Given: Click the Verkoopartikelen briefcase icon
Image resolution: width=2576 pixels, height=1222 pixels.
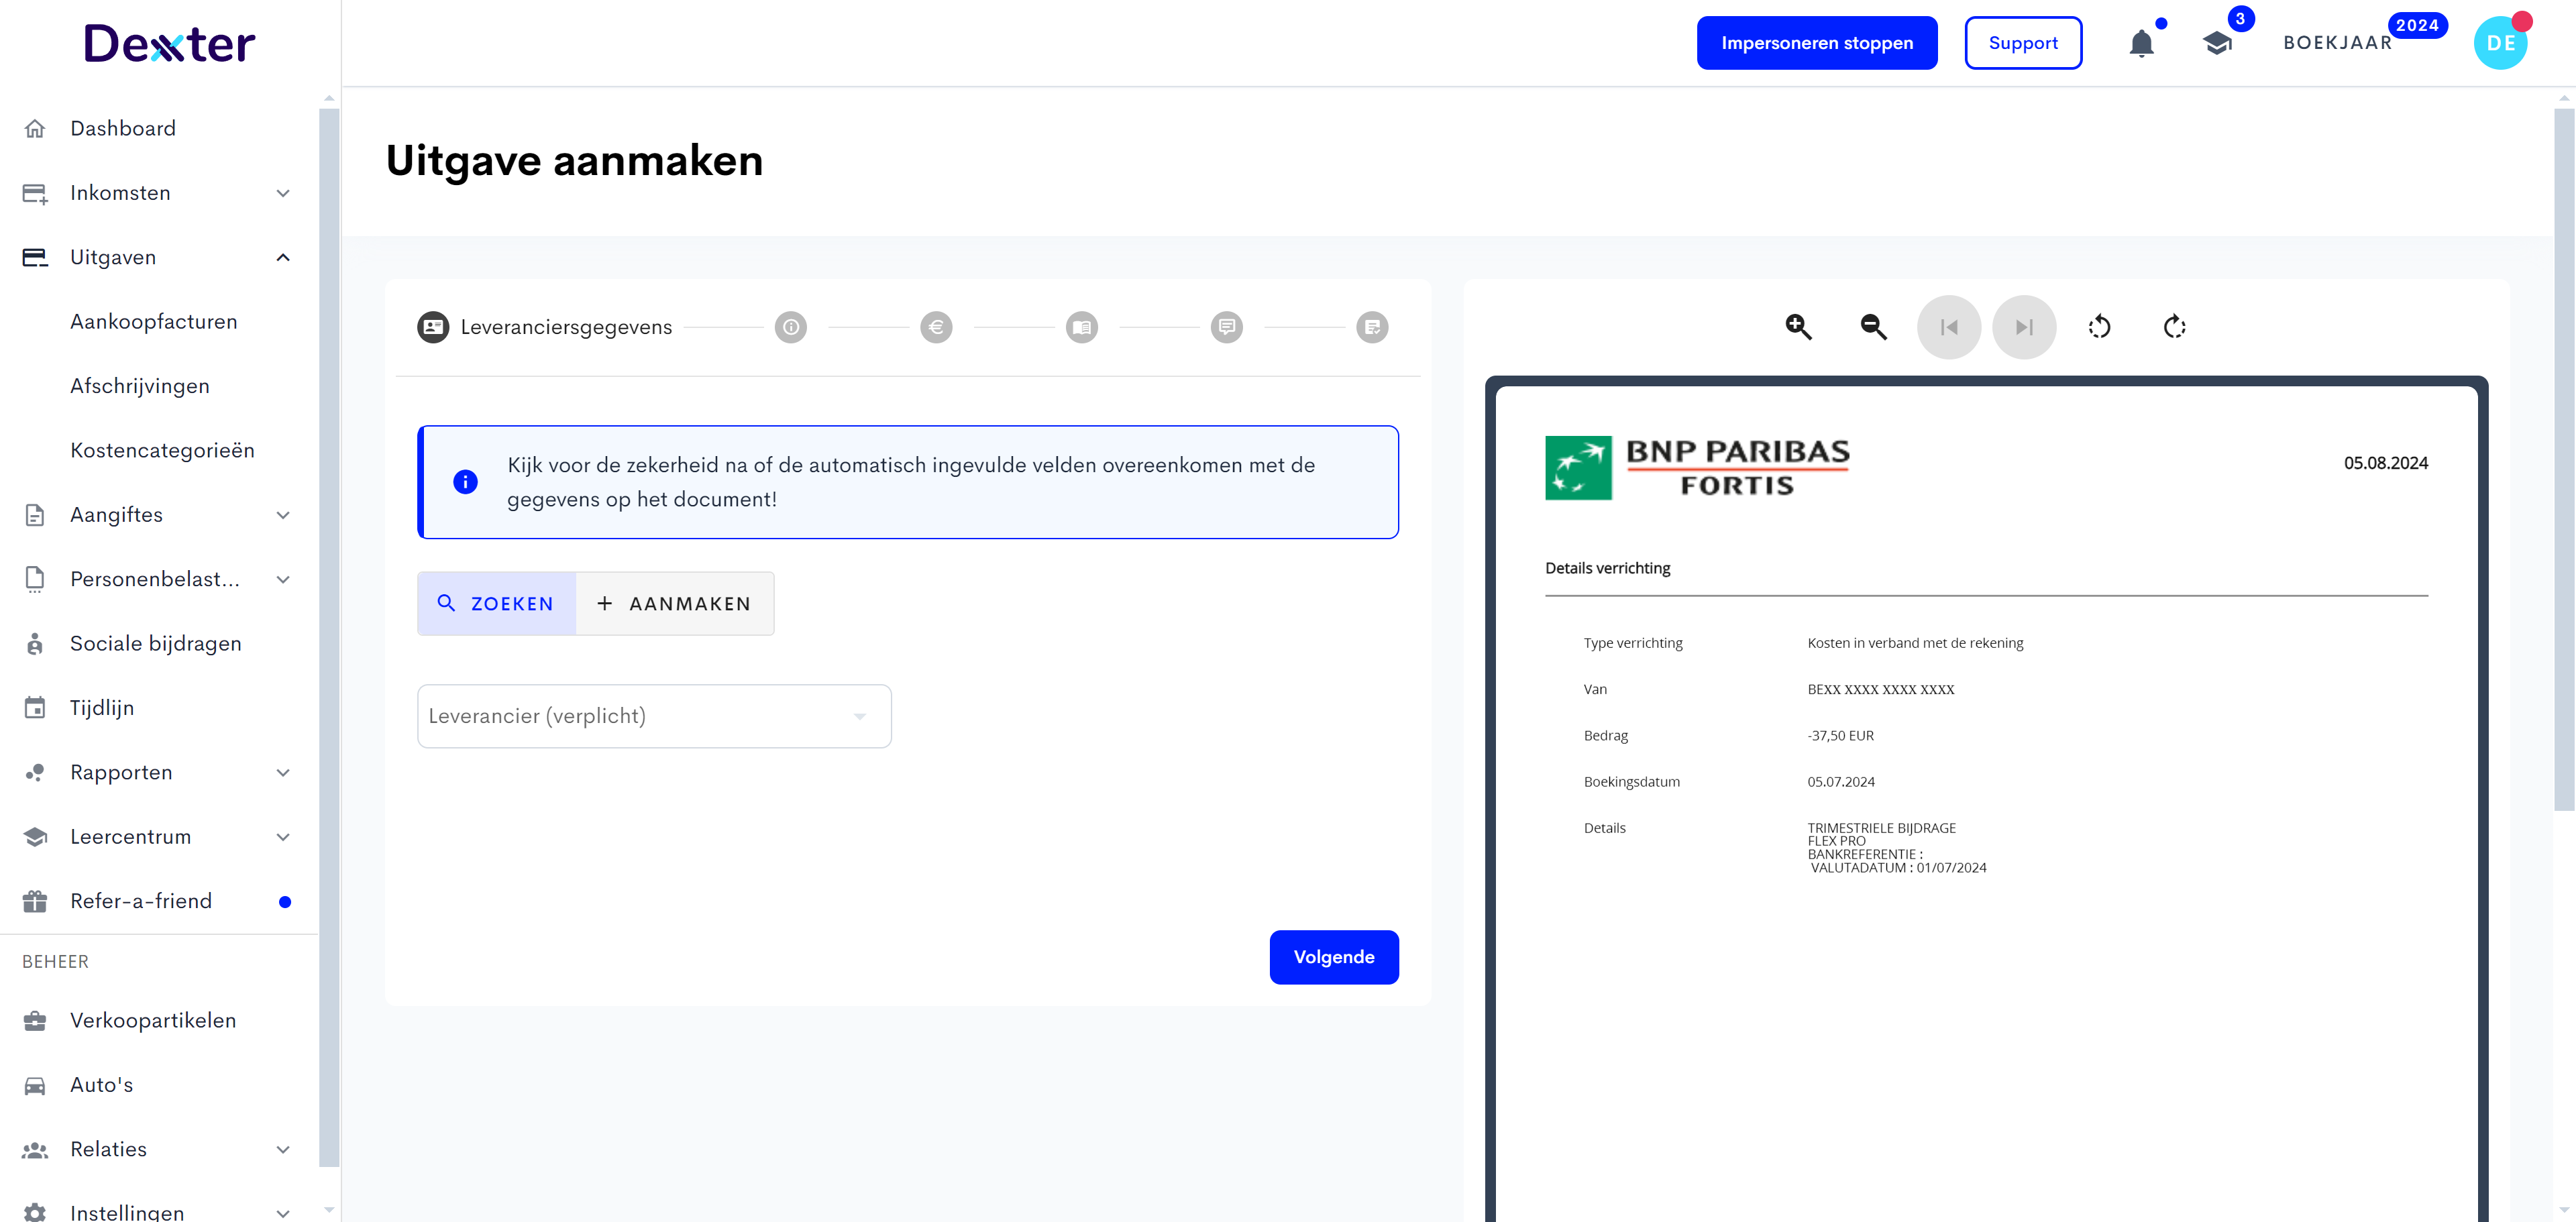Looking at the screenshot, I should pyautogui.click(x=35, y=1021).
